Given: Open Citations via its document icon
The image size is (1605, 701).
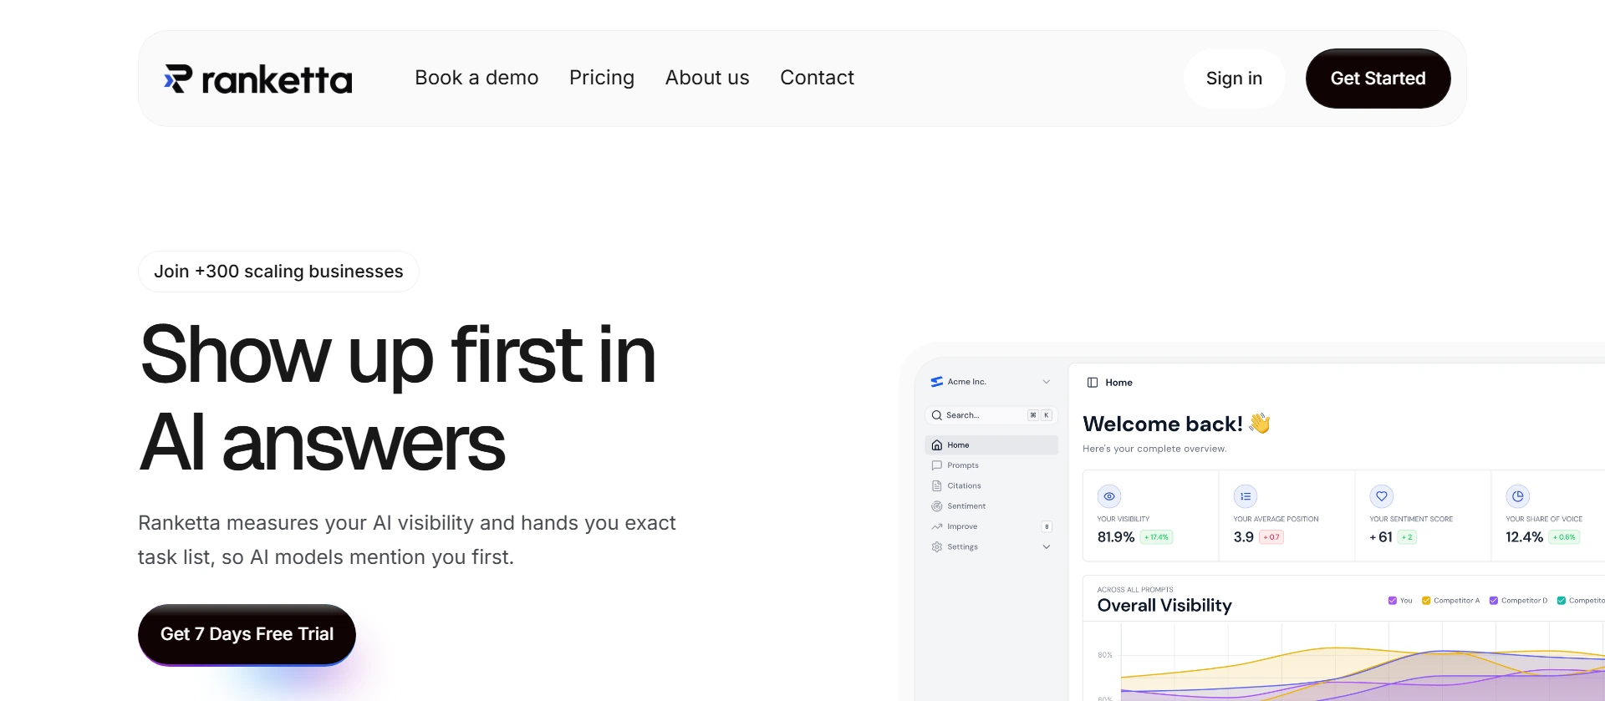Looking at the screenshot, I should 936,485.
